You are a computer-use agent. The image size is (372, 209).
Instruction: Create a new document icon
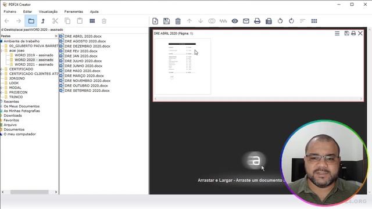tap(155, 21)
